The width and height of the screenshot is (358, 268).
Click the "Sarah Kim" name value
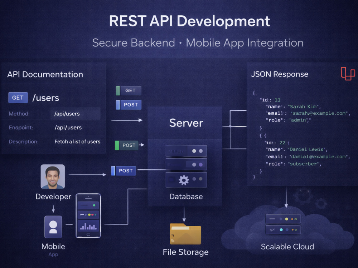[303, 106]
